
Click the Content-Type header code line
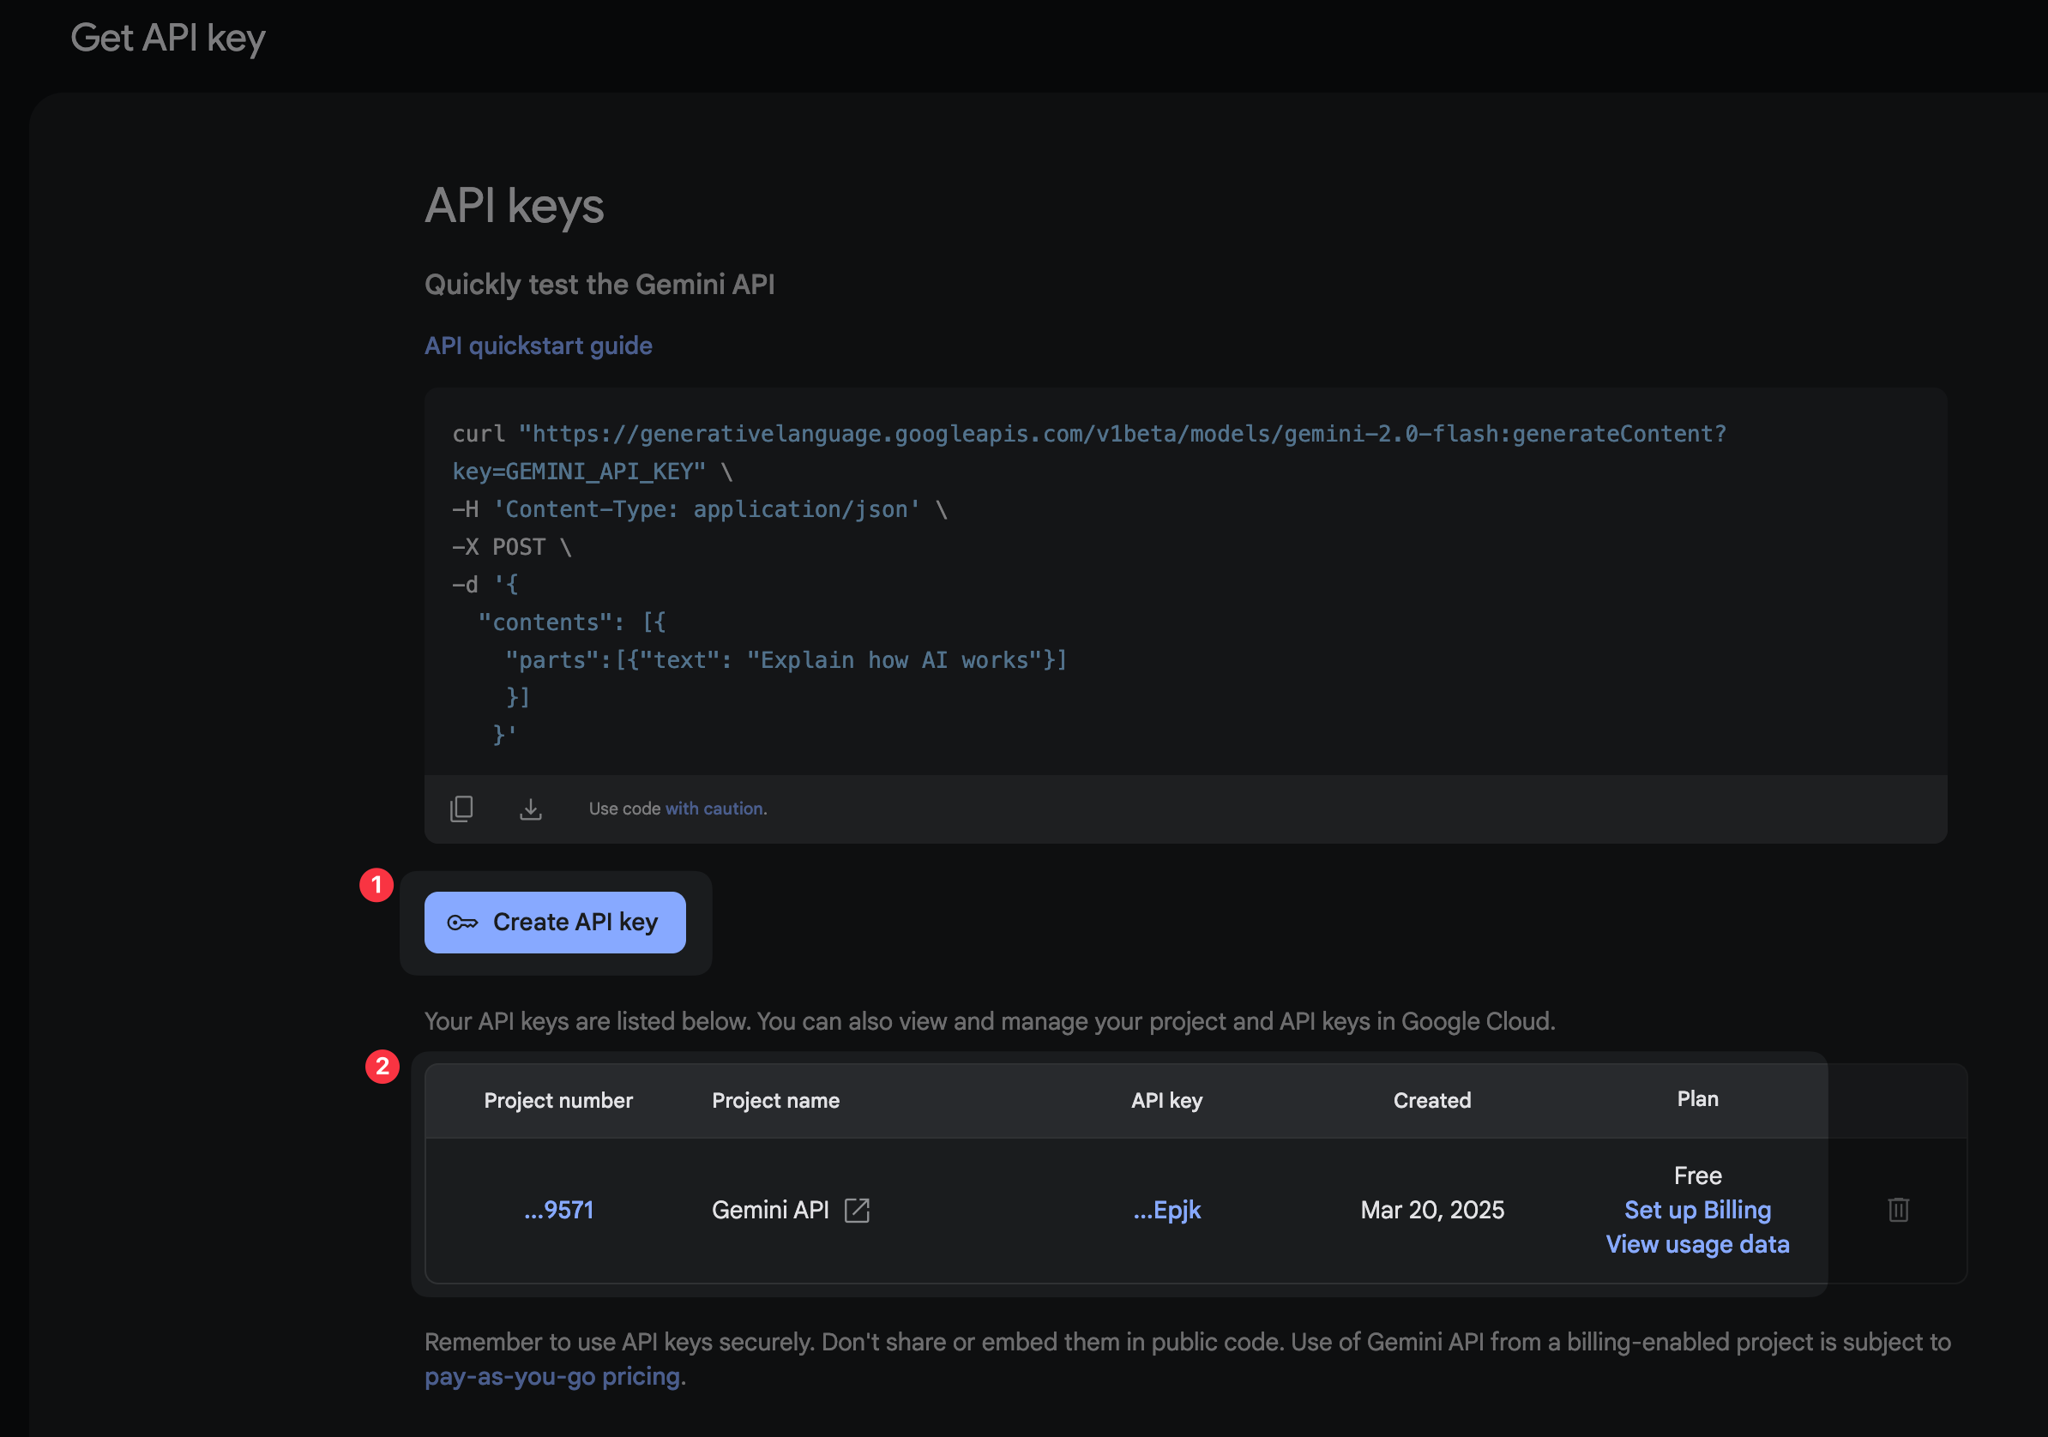click(699, 509)
